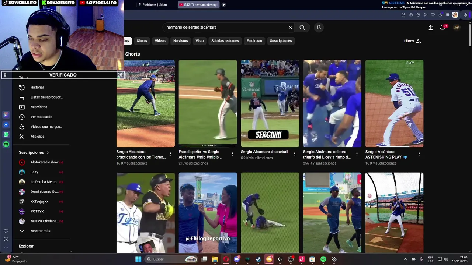
Task: Open downloads icon in browser toolbar
Action: click(440, 15)
